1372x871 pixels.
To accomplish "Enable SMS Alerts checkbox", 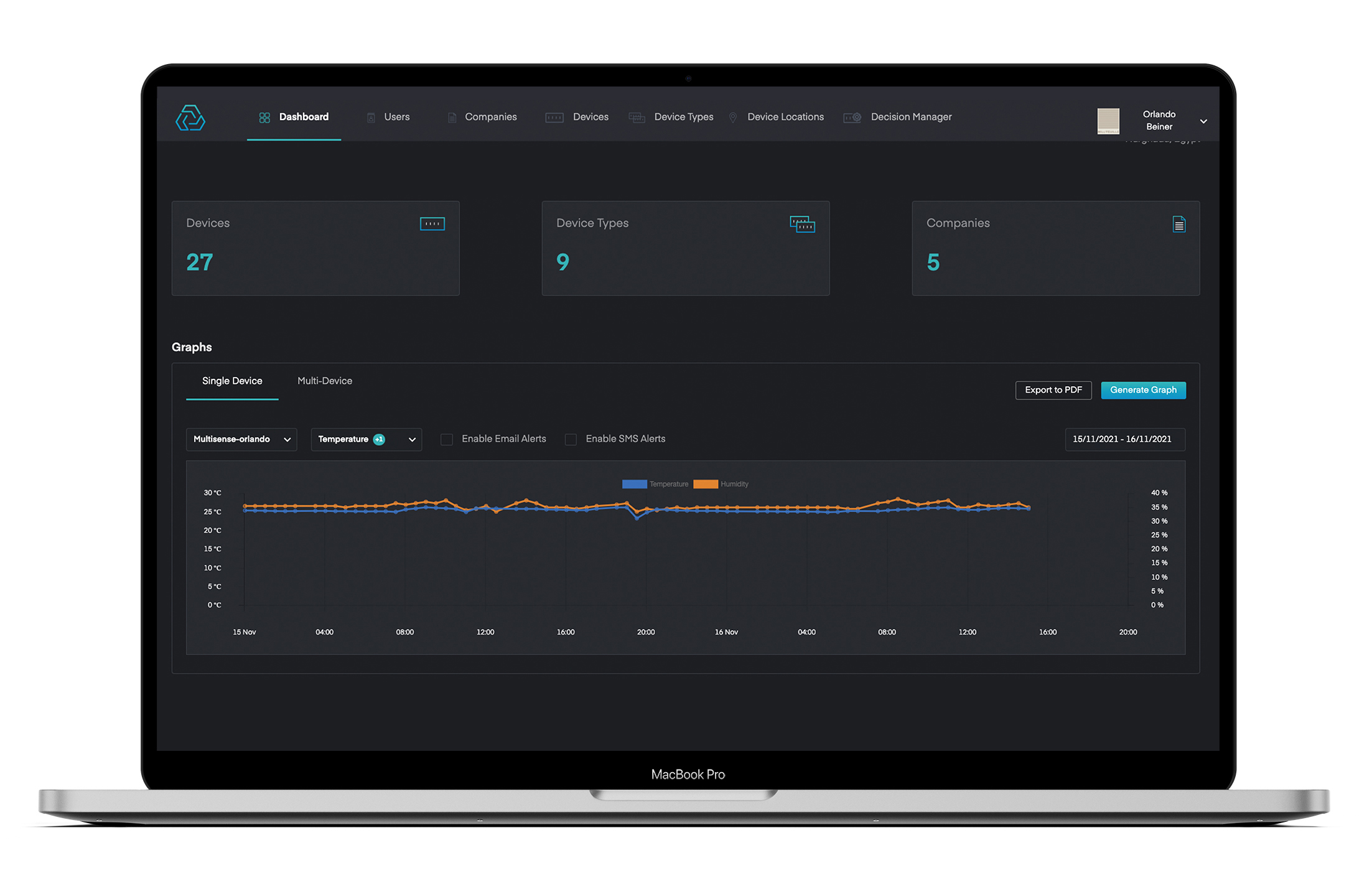I will [x=571, y=440].
